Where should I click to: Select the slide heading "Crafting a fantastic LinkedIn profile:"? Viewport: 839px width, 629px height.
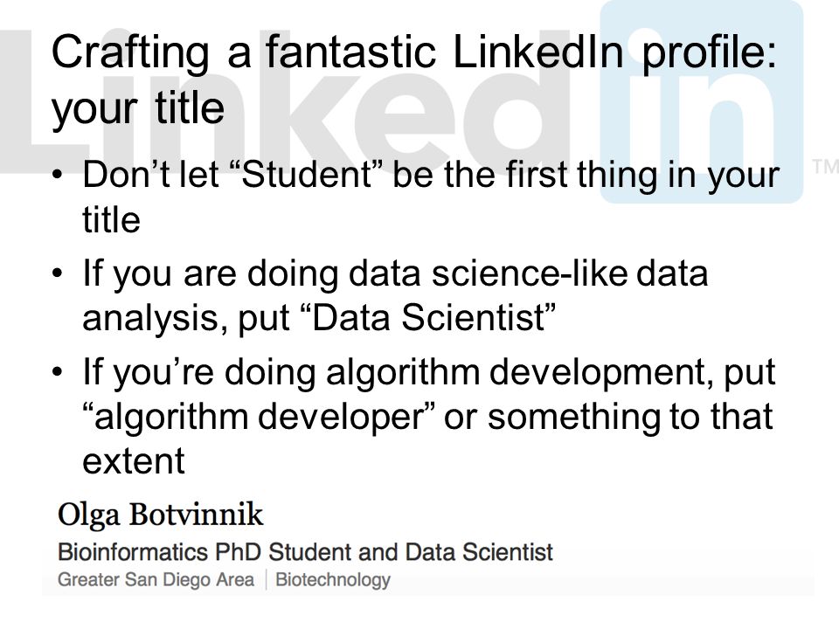tap(413, 52)
